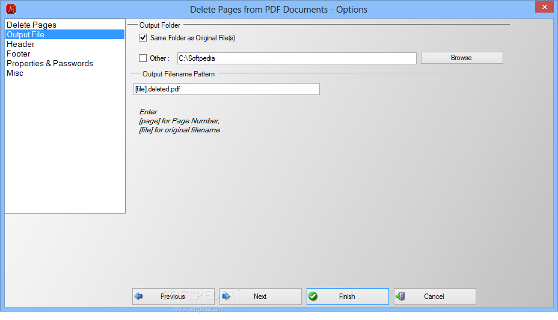Click the C:\Softpedia folder path field
Screen dimensions: 558x320
click(297, 58)
